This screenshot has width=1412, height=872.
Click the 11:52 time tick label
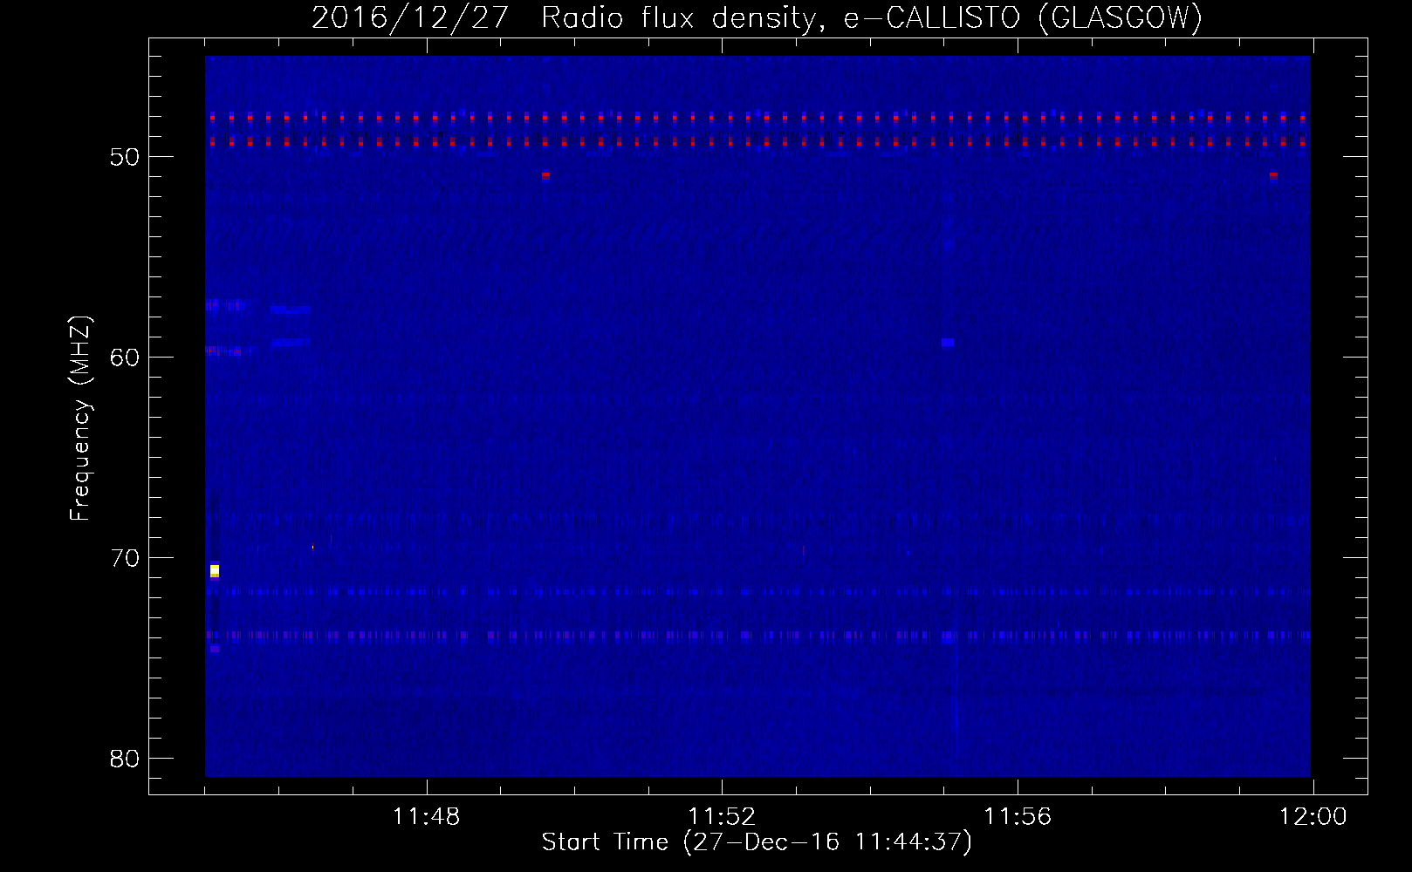722,817
